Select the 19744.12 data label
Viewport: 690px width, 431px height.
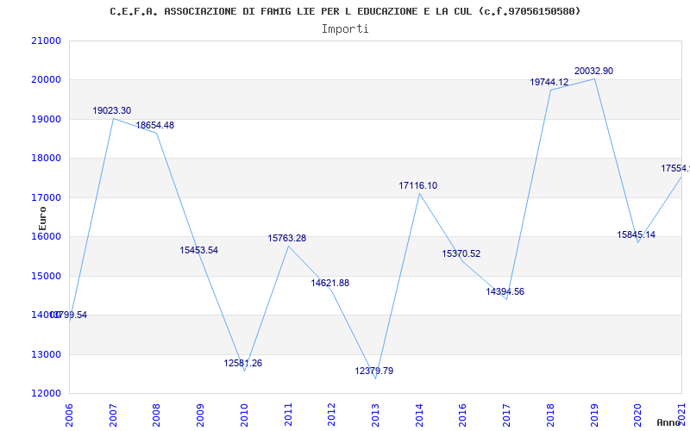(x=549, y=82)
